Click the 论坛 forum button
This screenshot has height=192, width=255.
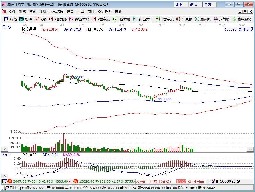pos(195,4)
